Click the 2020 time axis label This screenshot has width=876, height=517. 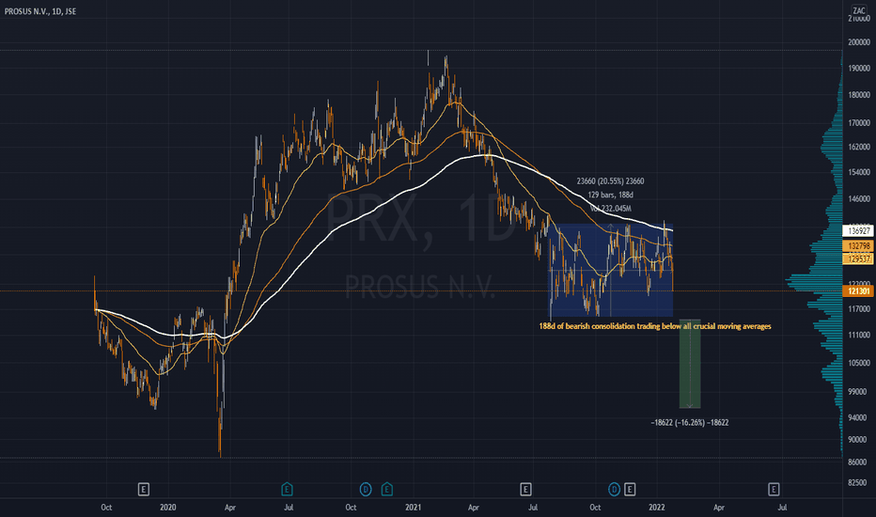pos(167,508)
